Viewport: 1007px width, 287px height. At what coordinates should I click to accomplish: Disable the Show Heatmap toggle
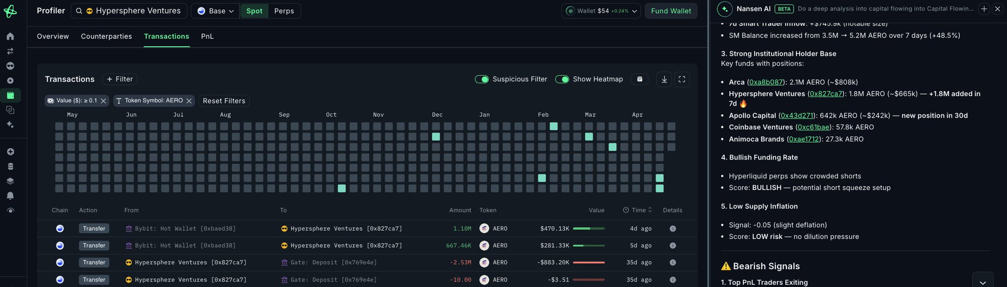click(562, 79)
